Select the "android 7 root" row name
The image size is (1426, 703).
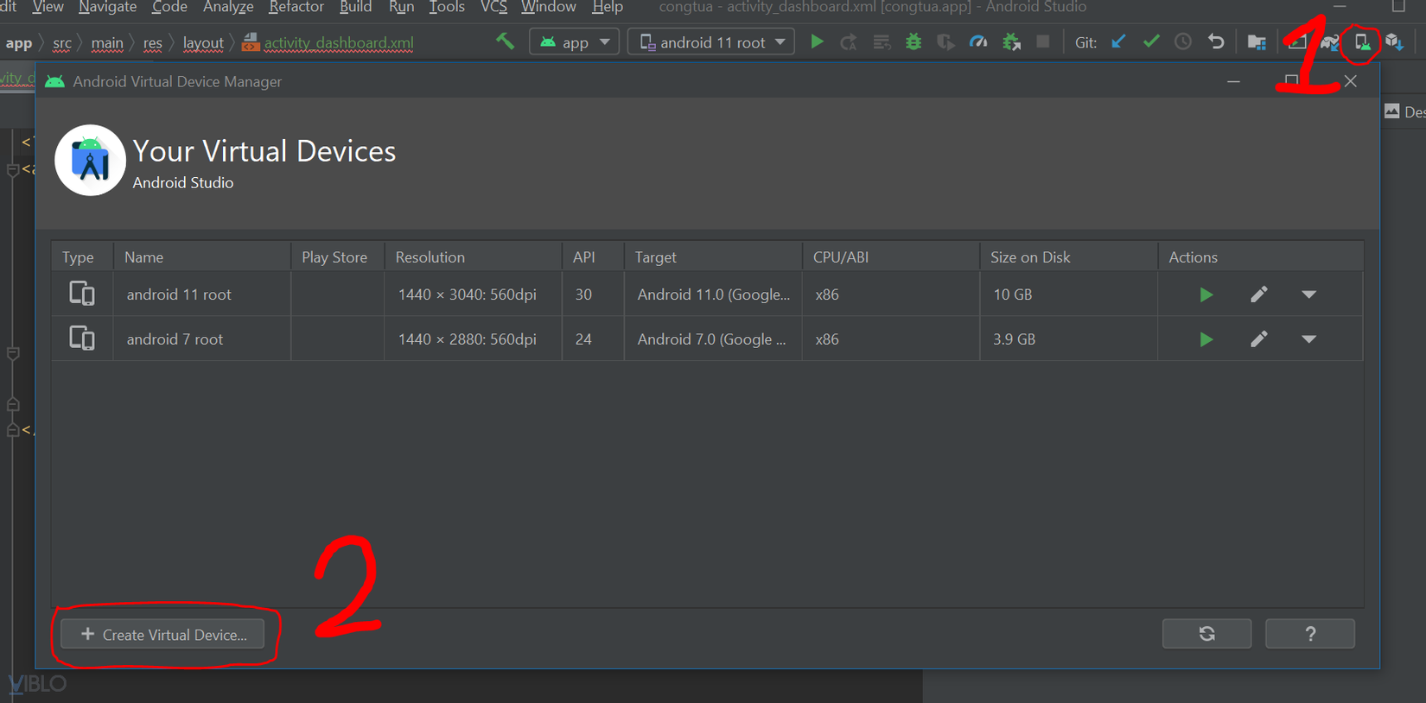click(x=175, y=339)
